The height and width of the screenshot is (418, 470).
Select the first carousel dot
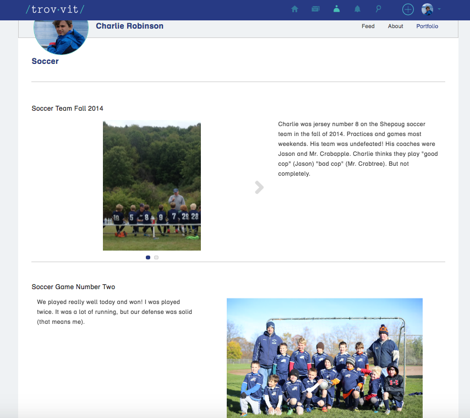tap(148, 257)
